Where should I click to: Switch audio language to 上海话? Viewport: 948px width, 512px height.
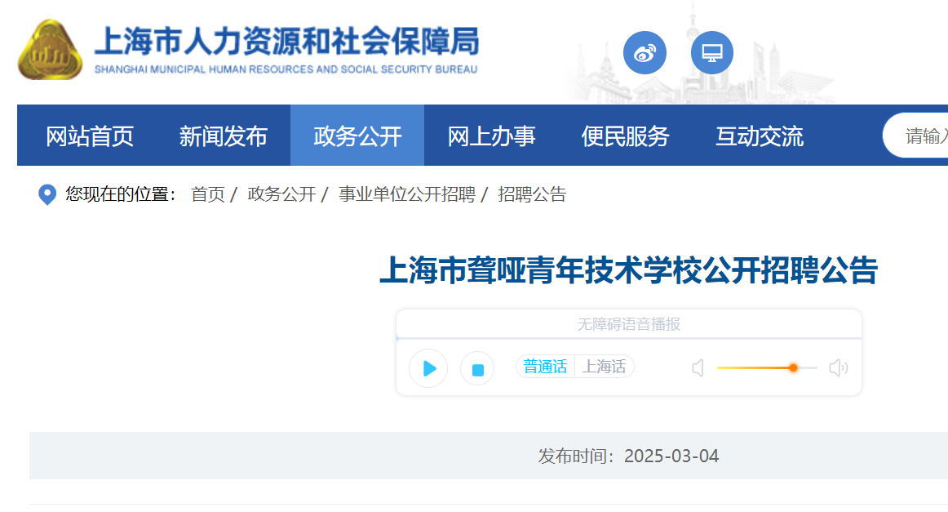pos(604,367)
